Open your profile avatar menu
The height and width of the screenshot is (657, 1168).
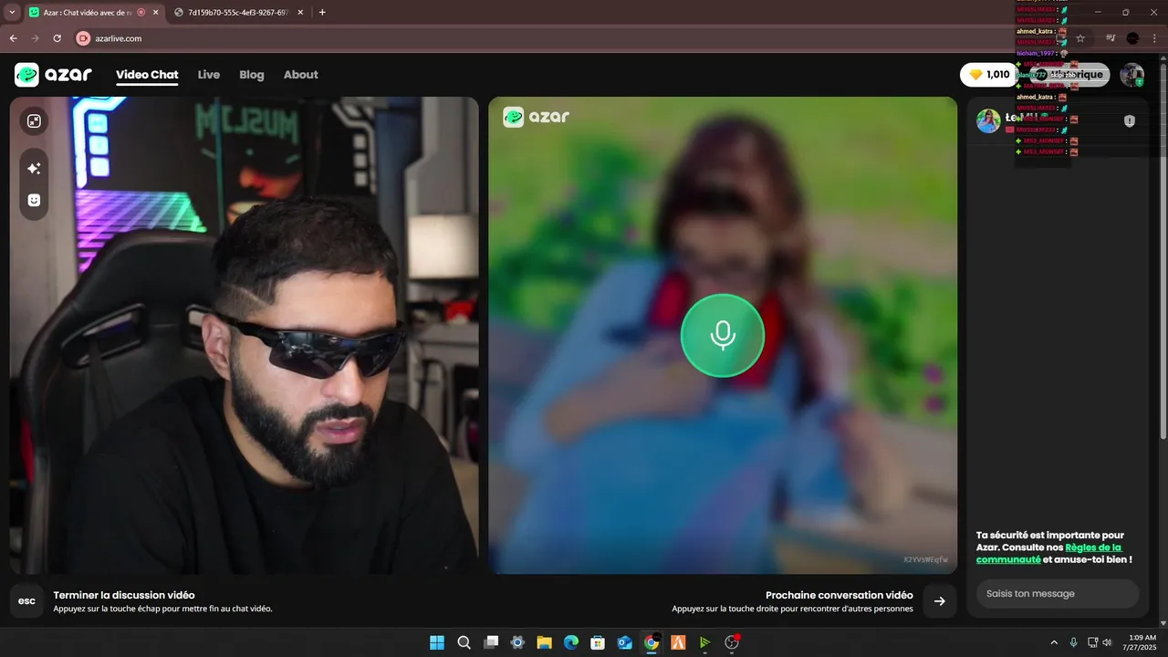[x=1132, y=75]
